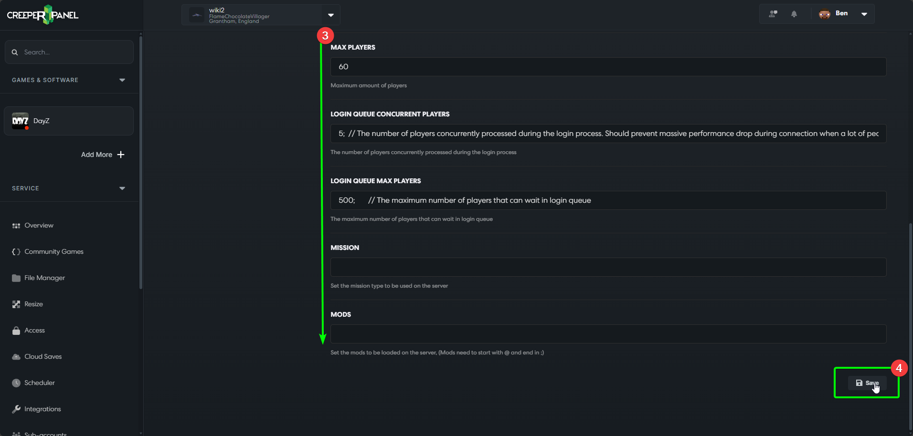Click the Mods input field
Viewport: 913px width, 436px height.
pyautogui.click(x=608, y=334)
